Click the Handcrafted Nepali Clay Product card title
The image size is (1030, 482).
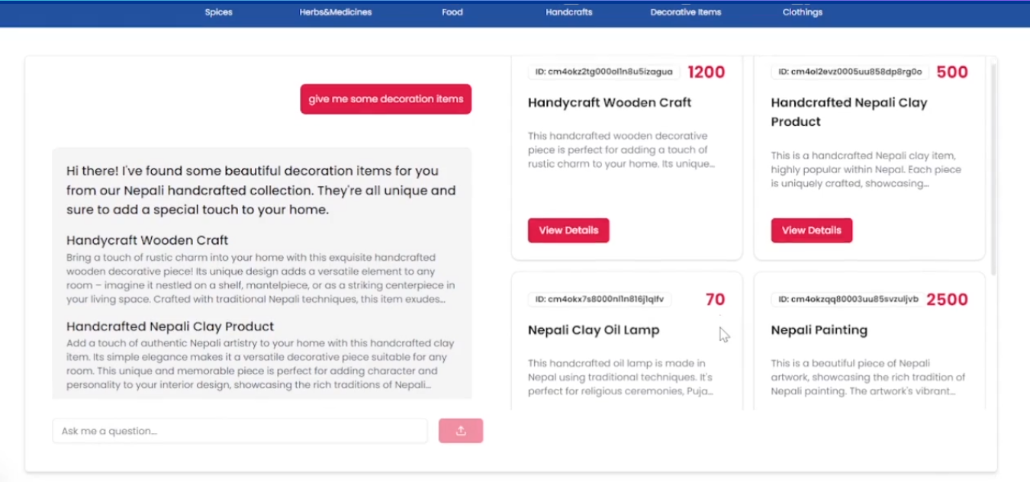[x=849, y=112]
